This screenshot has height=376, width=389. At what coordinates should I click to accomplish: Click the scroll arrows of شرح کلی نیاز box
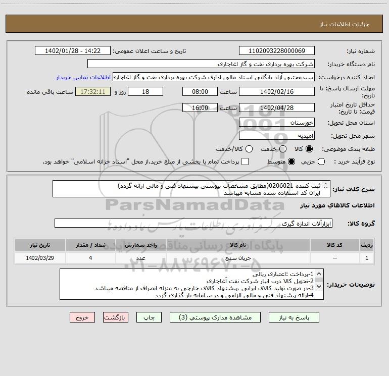click(x=326, y=186)
